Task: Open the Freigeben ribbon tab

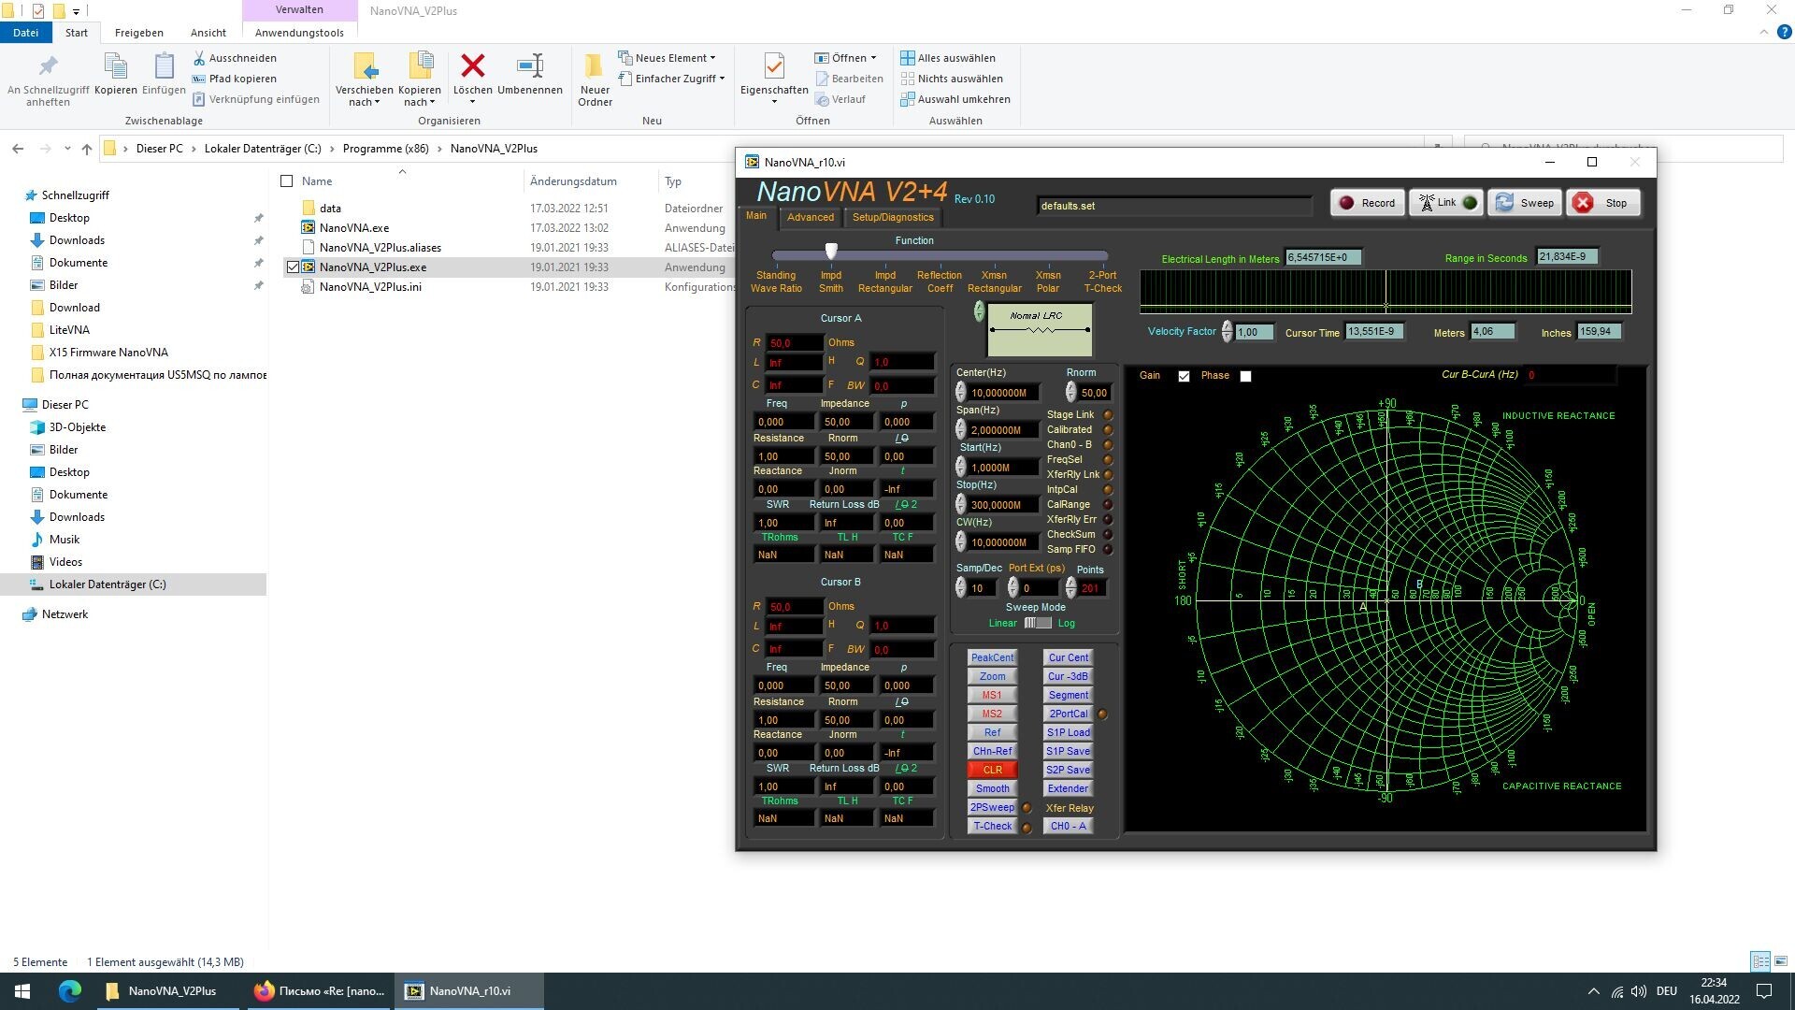Action: pyautogui.click(x=138, y=33)
